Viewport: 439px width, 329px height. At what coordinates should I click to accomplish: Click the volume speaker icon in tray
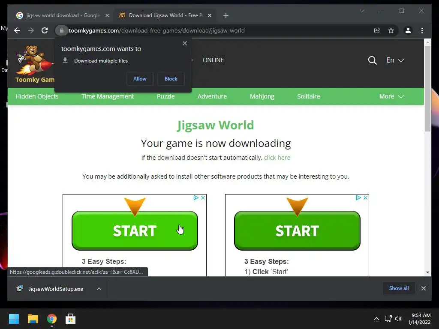tap(398, 319)
